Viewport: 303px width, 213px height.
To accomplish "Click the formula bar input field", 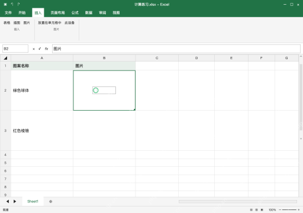I will [176, 49].
